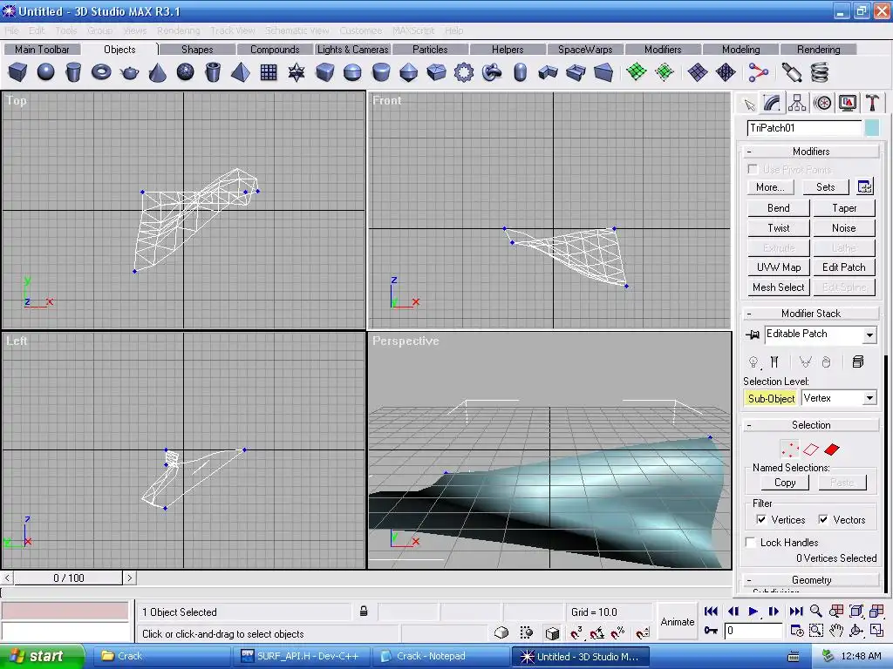
Task: Create a Plane grid primitive
Action: (x=269, y=72)
